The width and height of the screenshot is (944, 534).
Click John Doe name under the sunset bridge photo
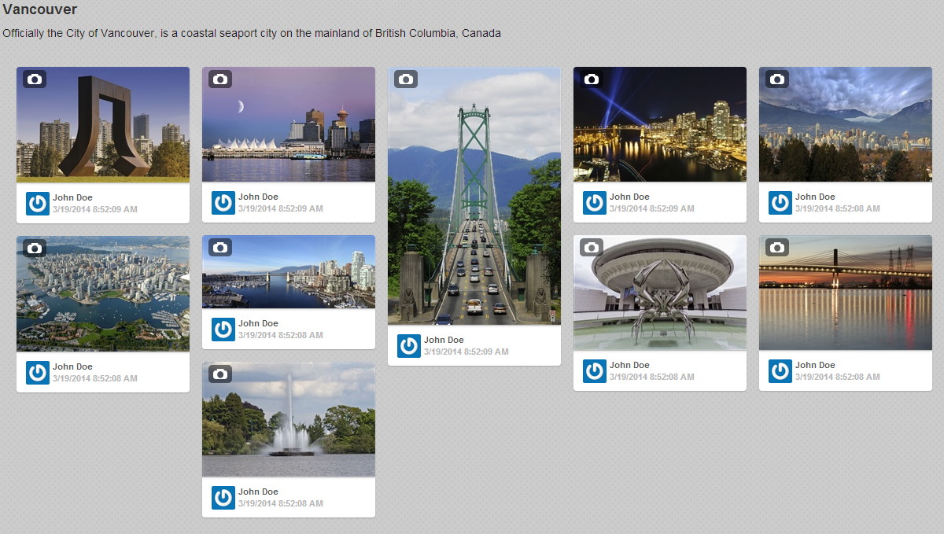pos(815,365)
